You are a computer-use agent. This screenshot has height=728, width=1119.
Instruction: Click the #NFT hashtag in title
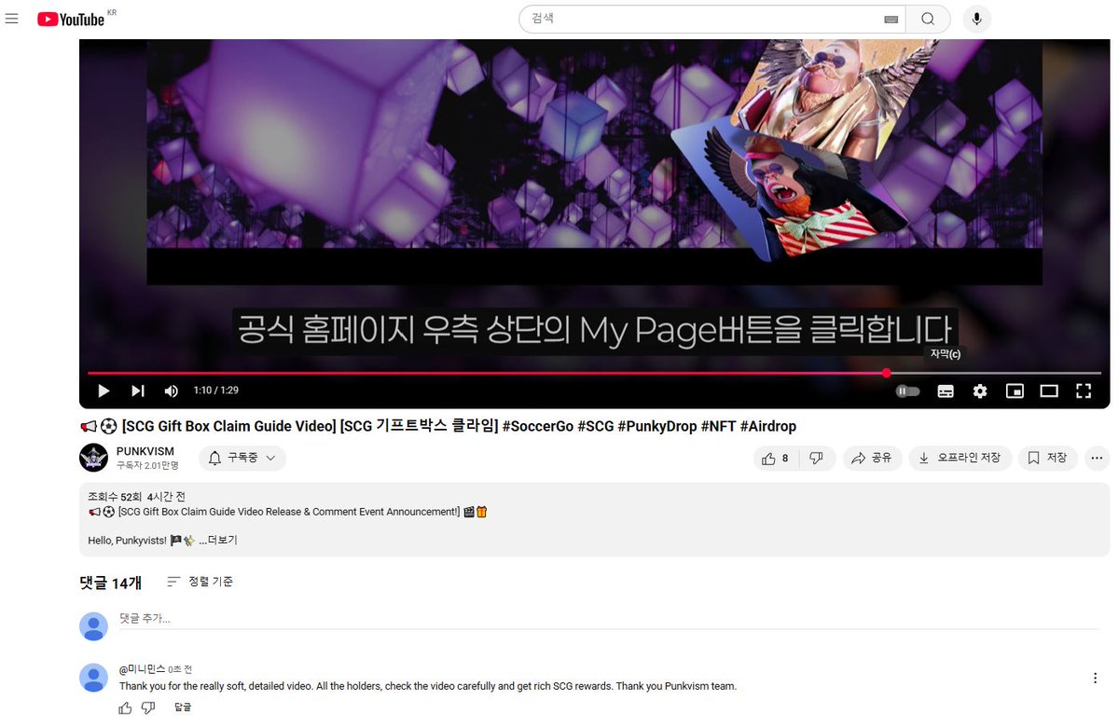click(719, 426)
